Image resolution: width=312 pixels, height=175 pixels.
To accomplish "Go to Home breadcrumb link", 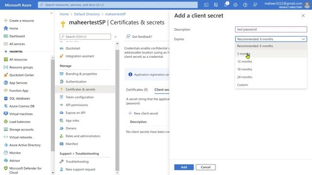I will 64,14.
